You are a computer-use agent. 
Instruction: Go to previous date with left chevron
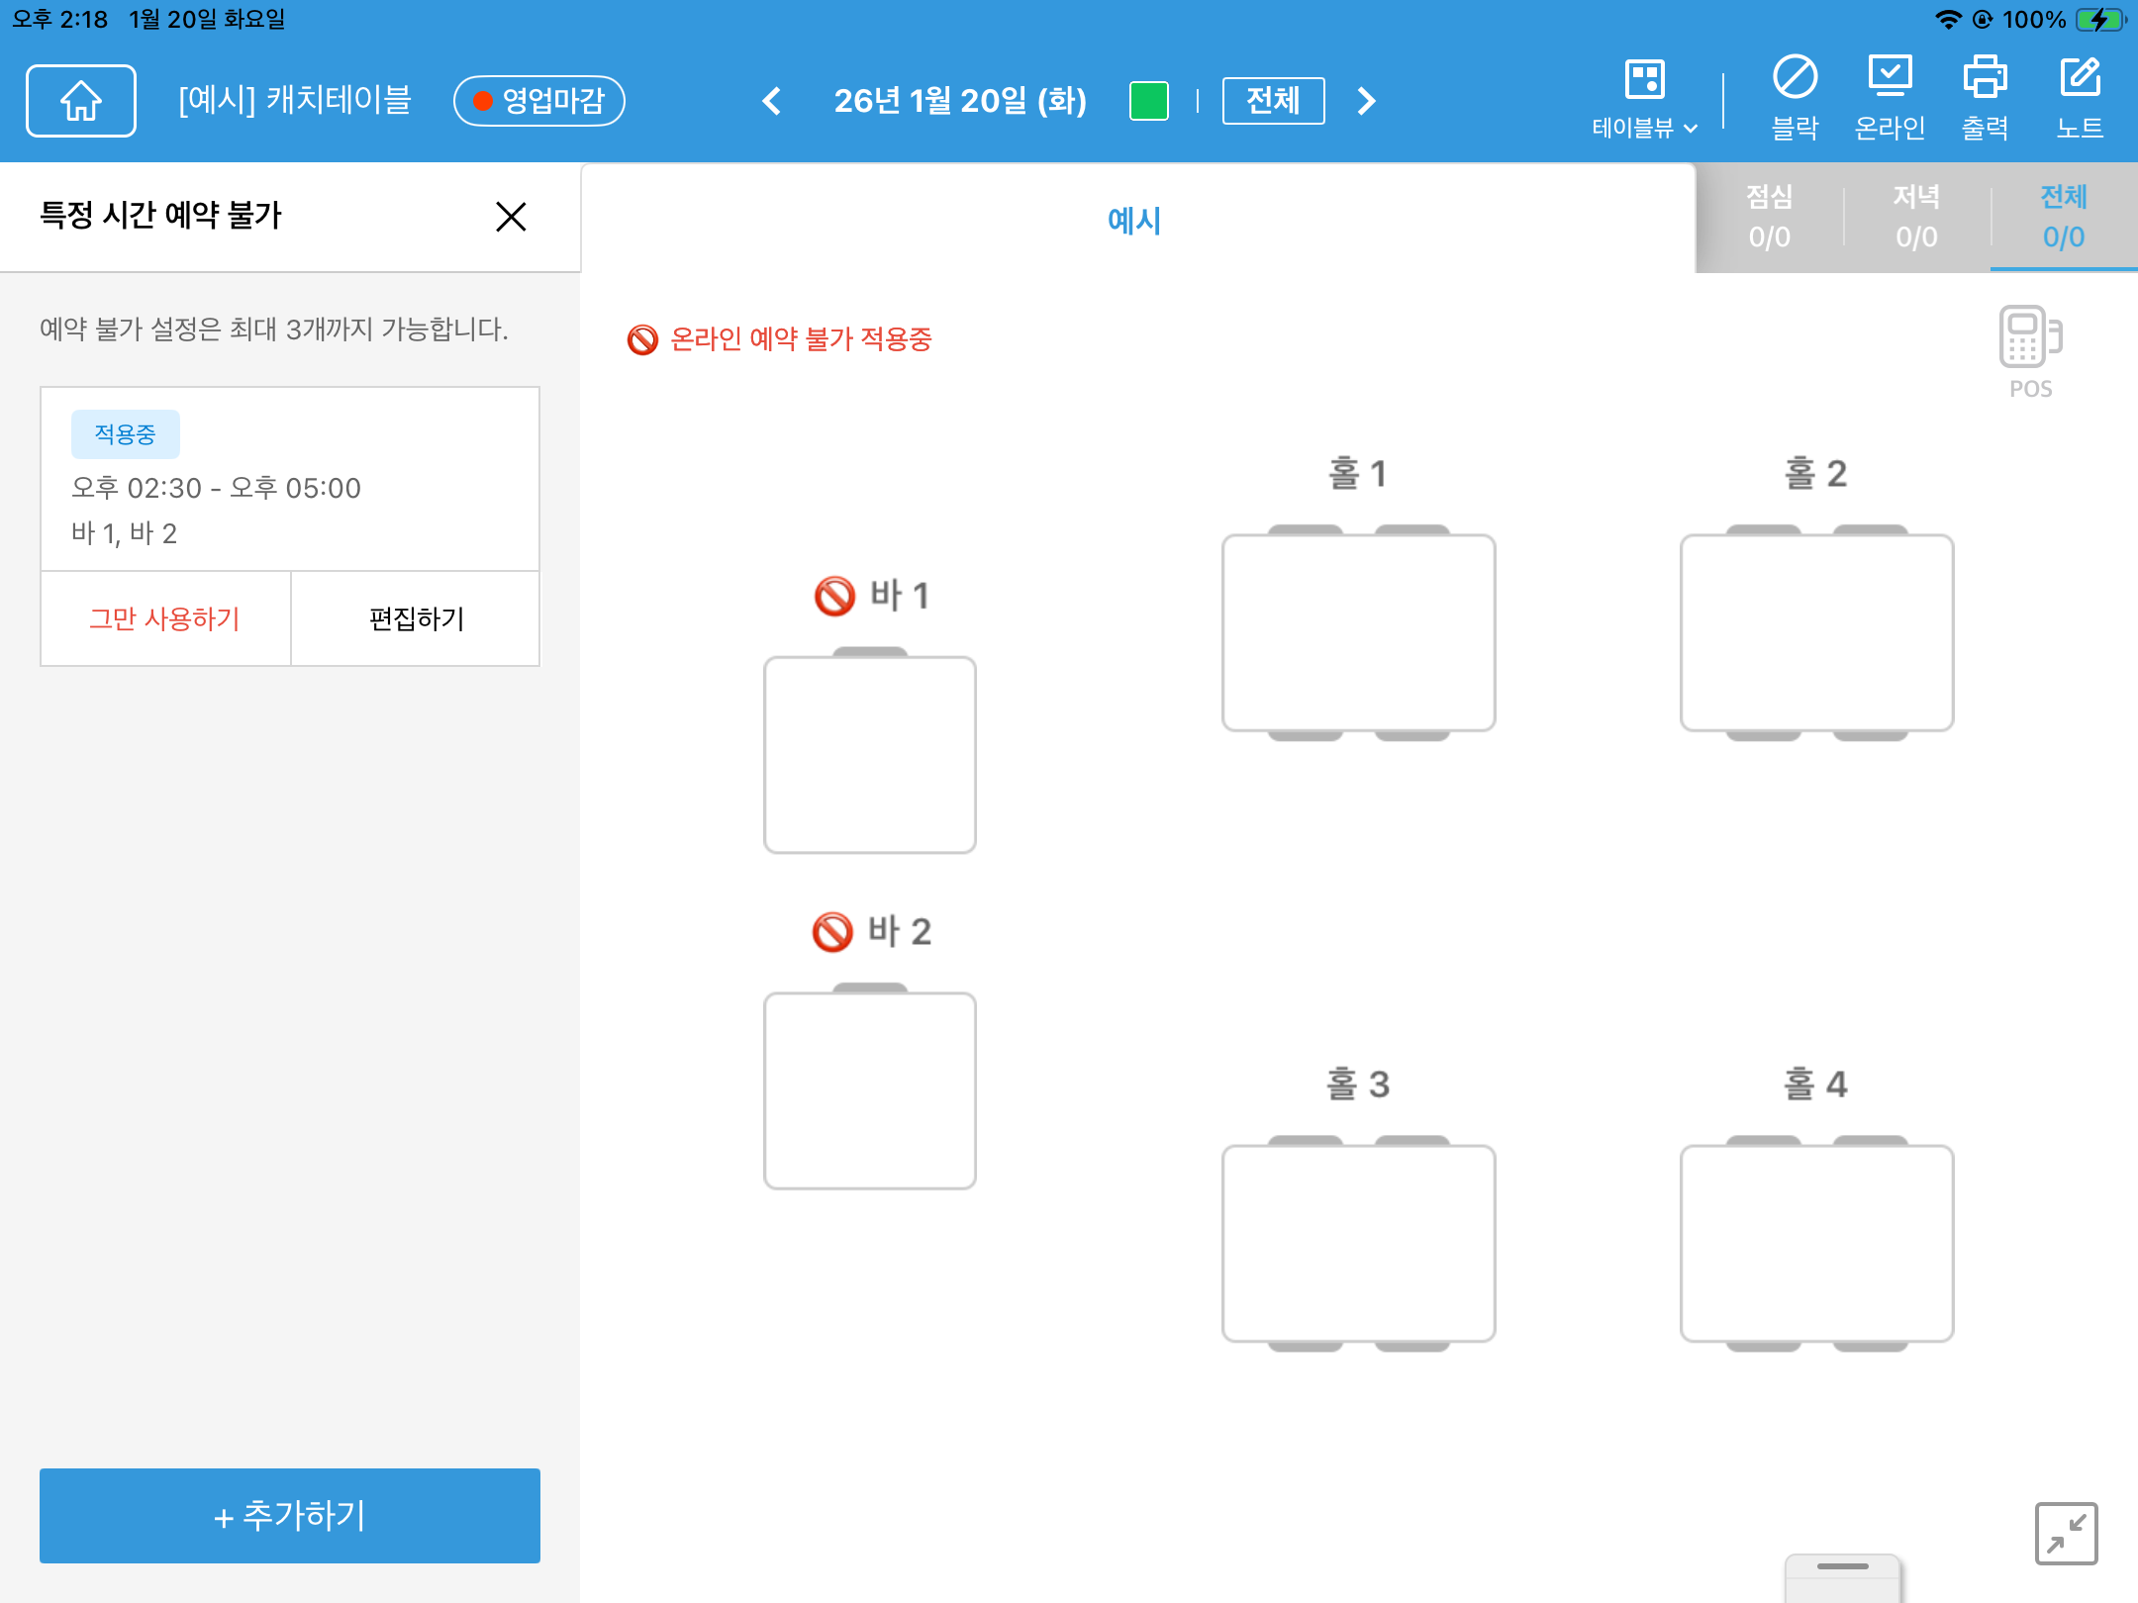pos(772,100)
